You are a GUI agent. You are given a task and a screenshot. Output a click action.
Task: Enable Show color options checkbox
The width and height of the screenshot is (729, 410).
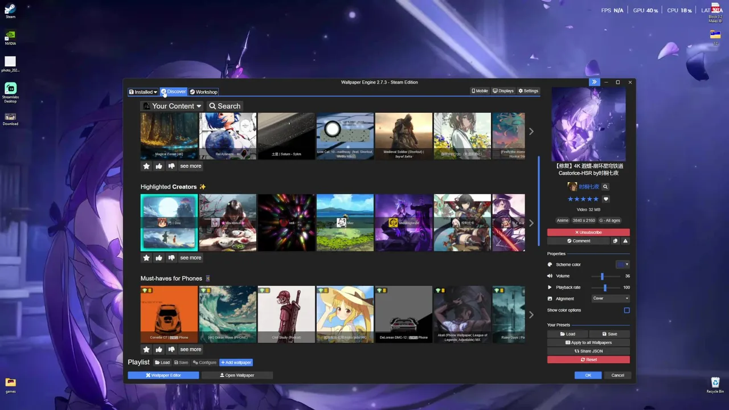pos(626,310)
